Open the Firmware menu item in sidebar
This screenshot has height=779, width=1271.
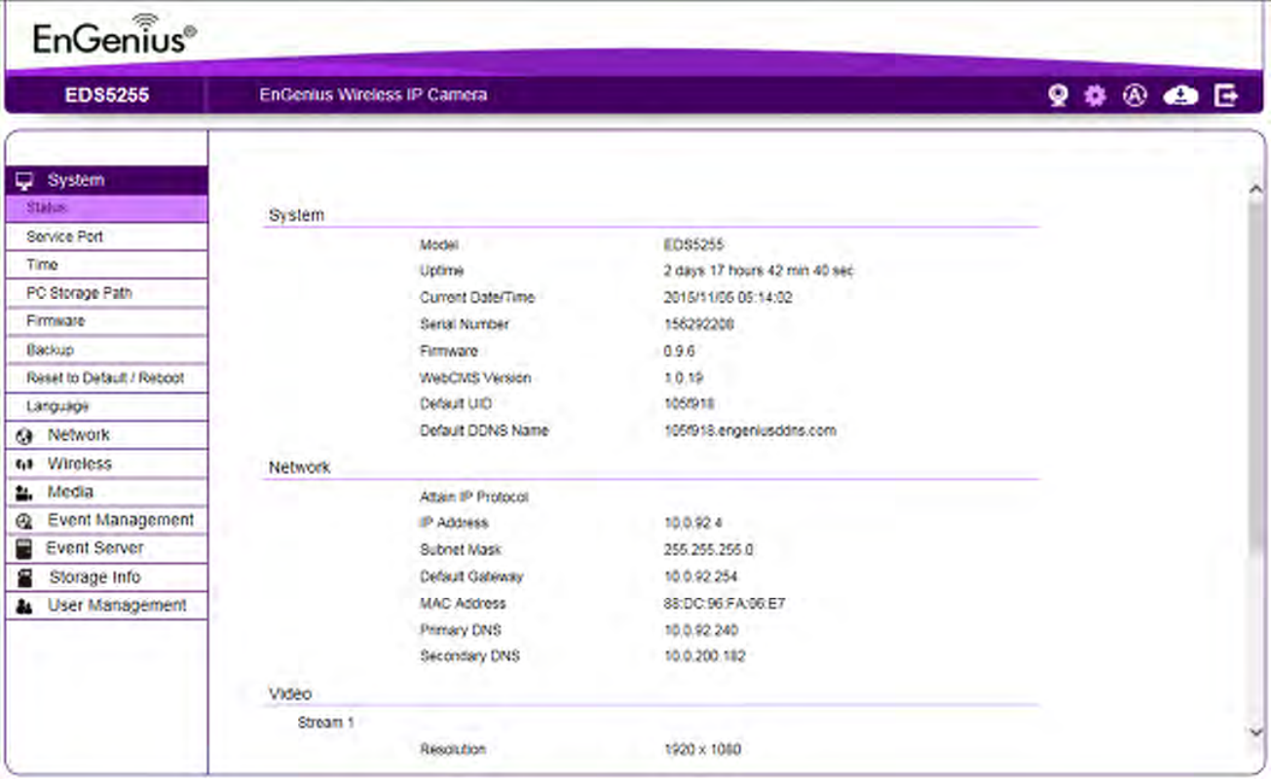coord(106,321)
